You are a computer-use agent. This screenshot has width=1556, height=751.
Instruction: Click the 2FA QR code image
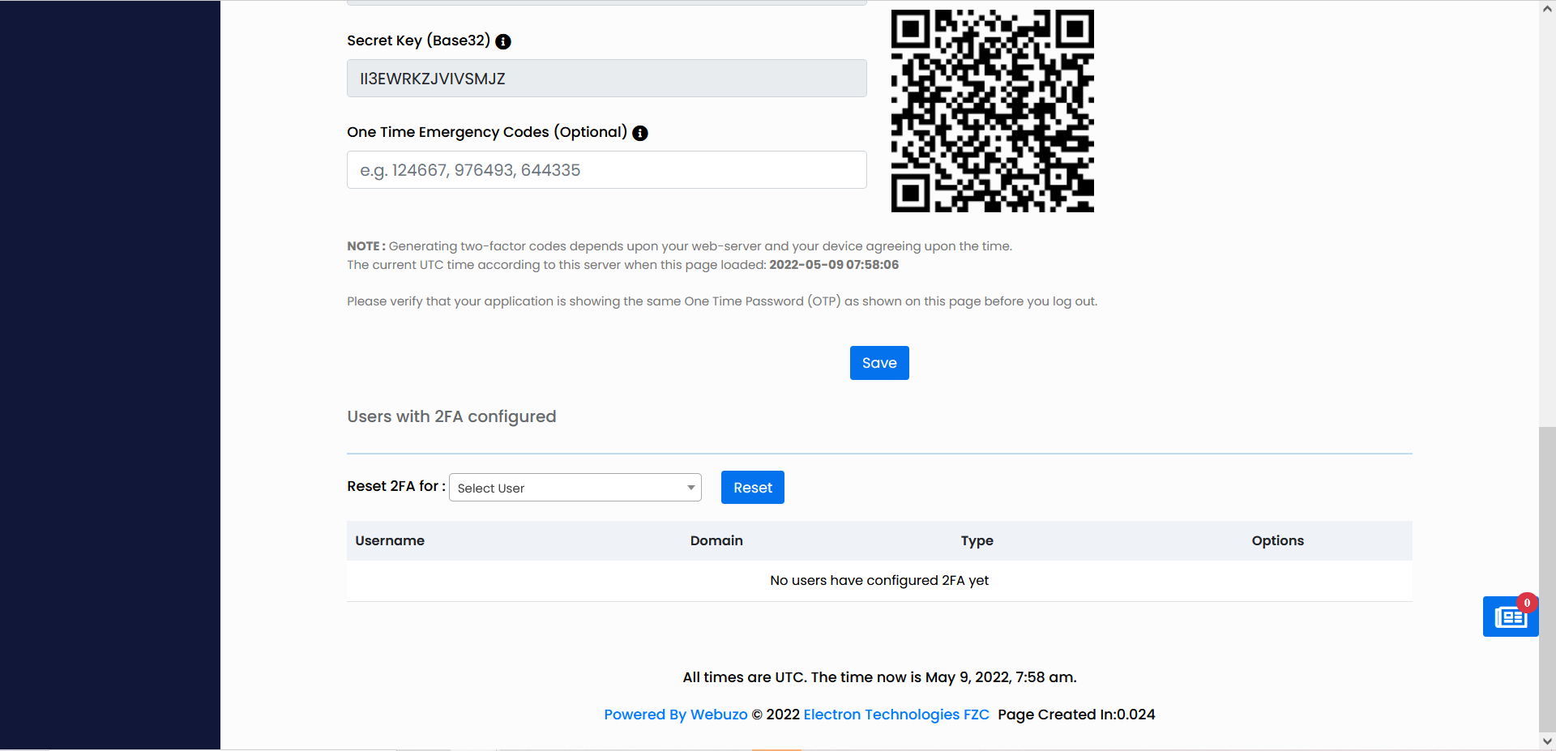(x=992, y=111)
